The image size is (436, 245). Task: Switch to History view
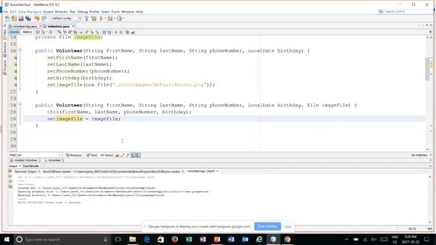tap(27, 32)
